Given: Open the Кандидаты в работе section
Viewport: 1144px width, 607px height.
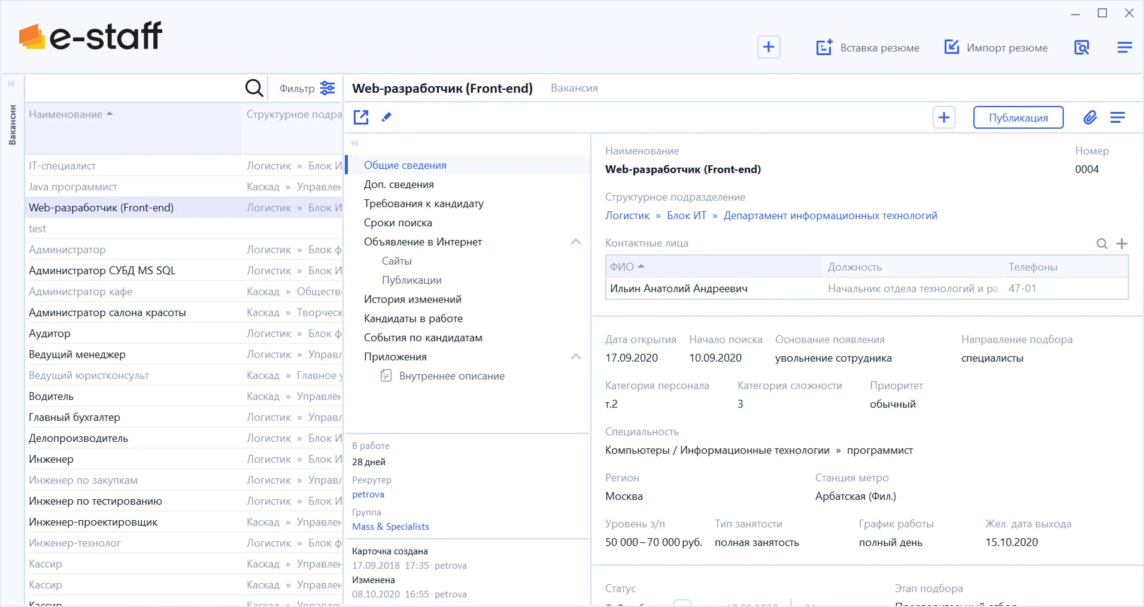Looking at the screenshot, I should click(x=413, y=318).
